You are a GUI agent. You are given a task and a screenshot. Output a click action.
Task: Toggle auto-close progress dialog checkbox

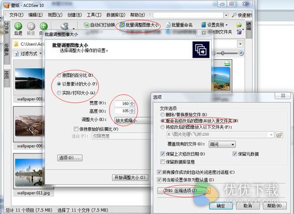[x=159, y=172]
